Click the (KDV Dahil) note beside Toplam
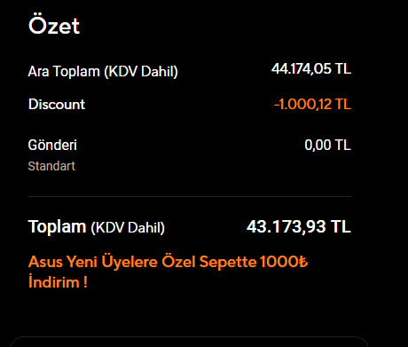Image resolution: width=408 pixels, height=347 pixels. point(128,228)
